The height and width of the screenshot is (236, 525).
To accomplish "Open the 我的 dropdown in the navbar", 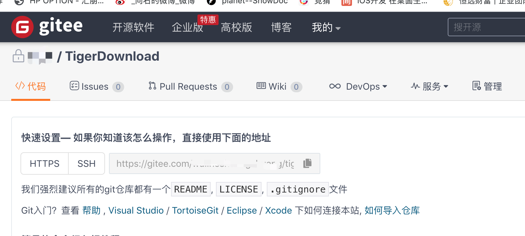I will (326, 27).
